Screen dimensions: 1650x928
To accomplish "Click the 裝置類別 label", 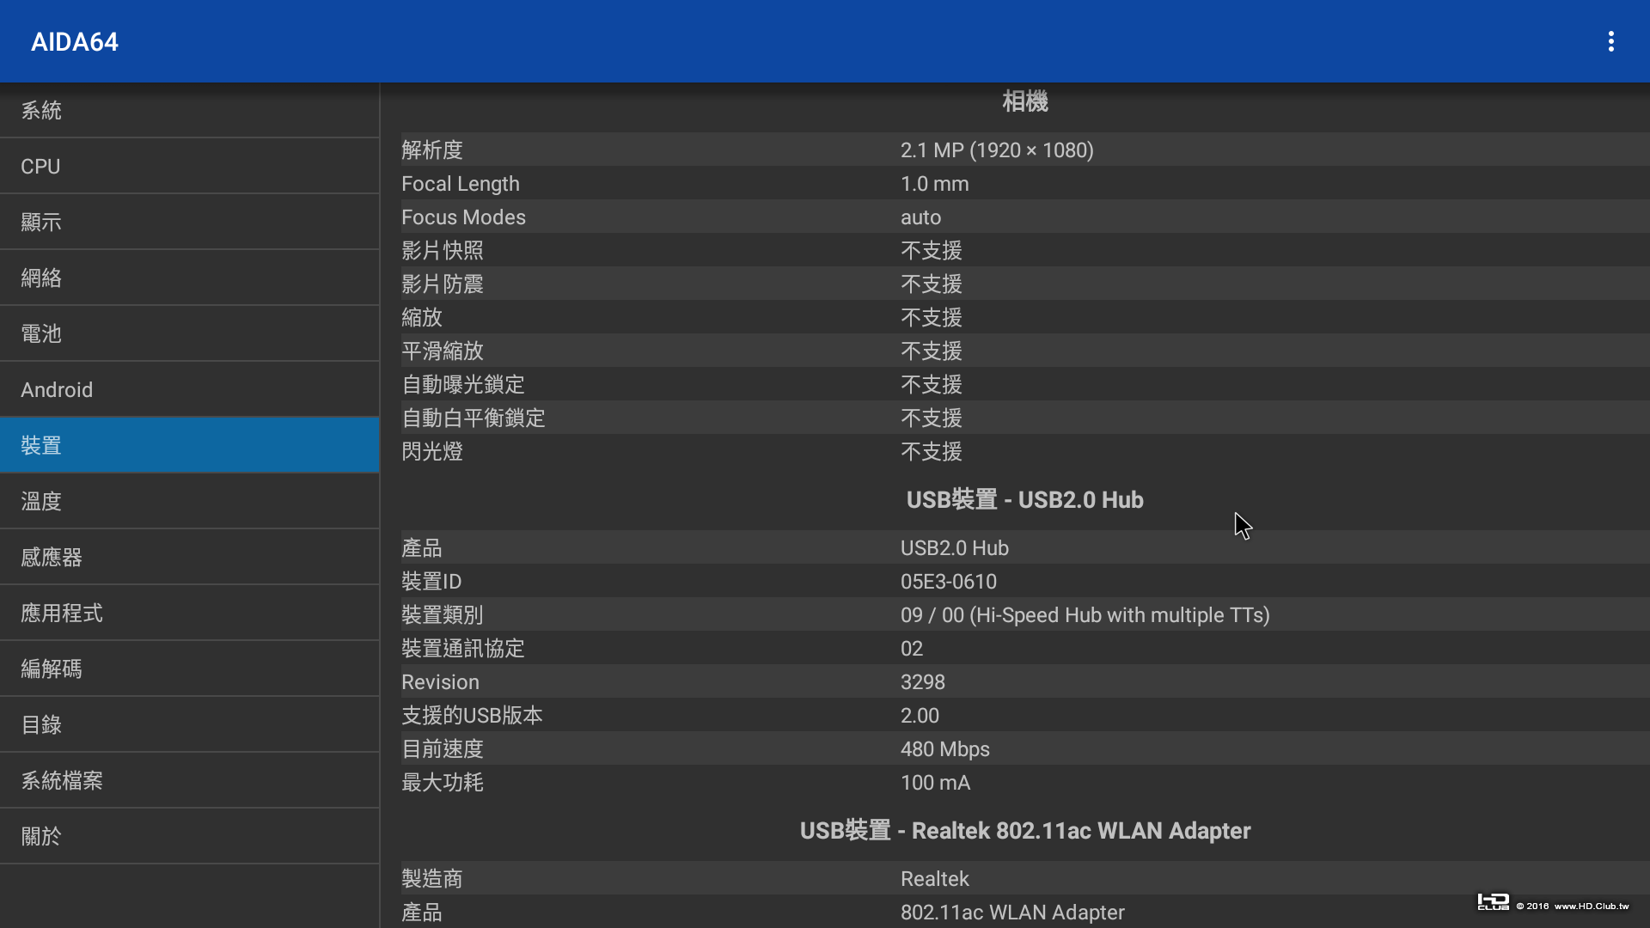I will (443, 614).
